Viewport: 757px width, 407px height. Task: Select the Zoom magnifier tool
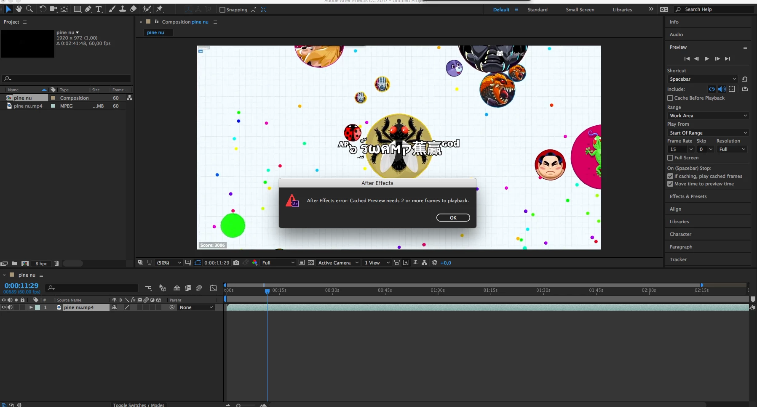[x=29, y=9]
